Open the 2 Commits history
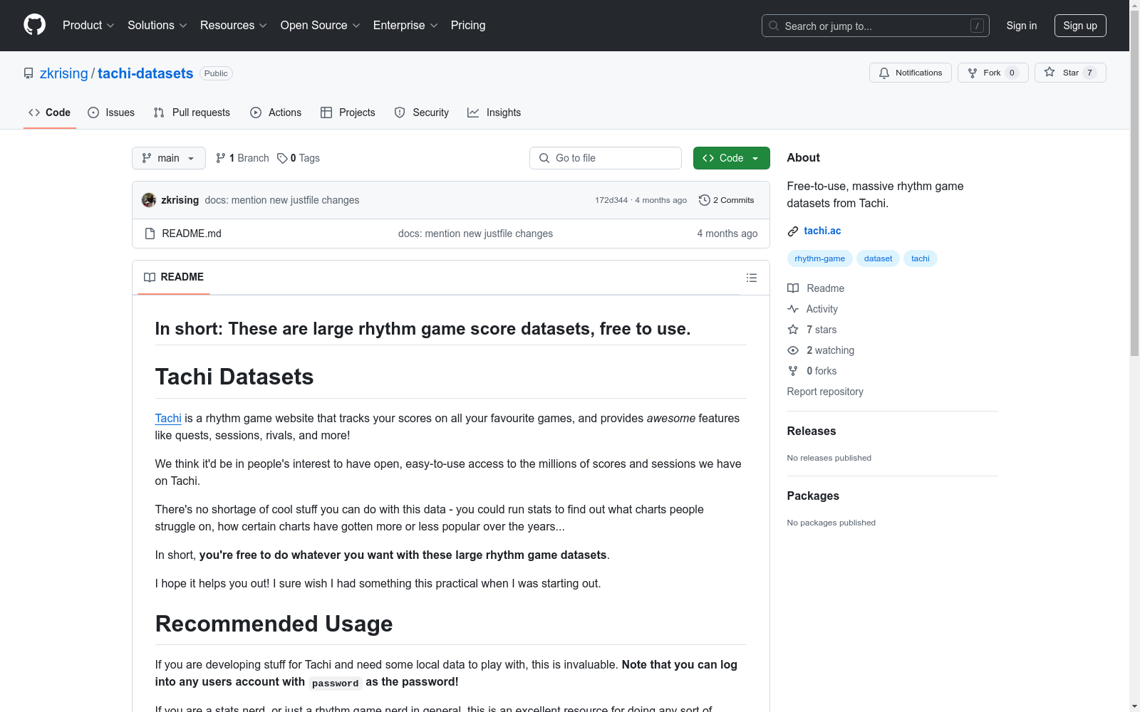 (727, 200)
